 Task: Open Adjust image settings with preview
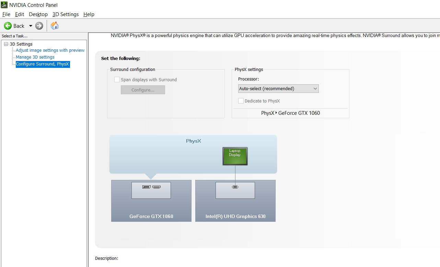[x=50, y=50]
